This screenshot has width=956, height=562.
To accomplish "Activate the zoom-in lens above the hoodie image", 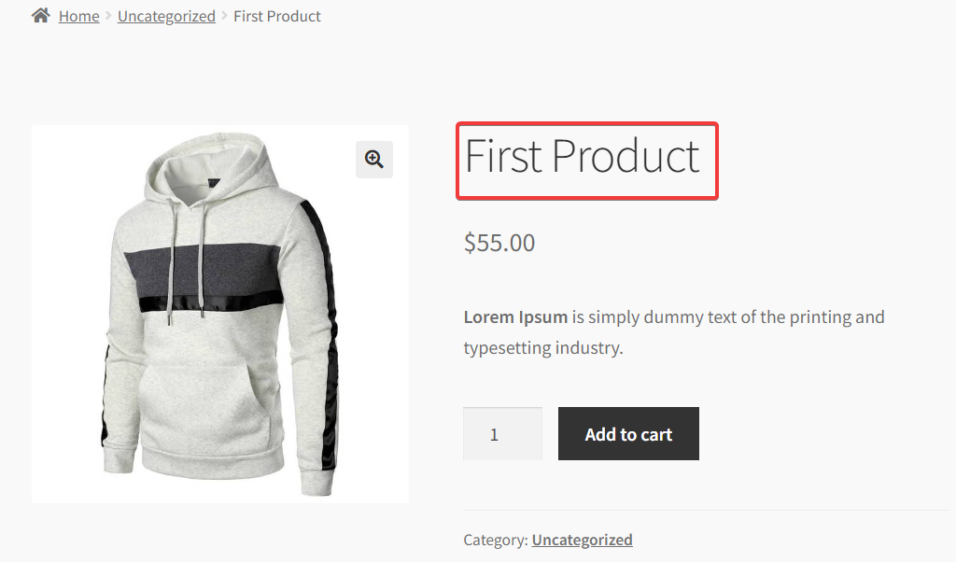I will tap(373, 159).
